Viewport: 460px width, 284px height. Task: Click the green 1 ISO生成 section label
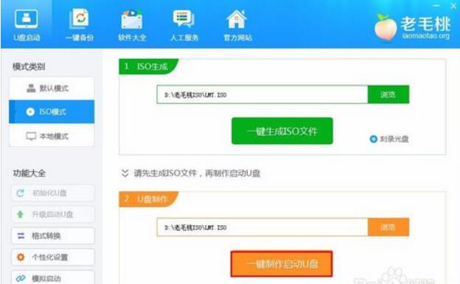point(148,66)
